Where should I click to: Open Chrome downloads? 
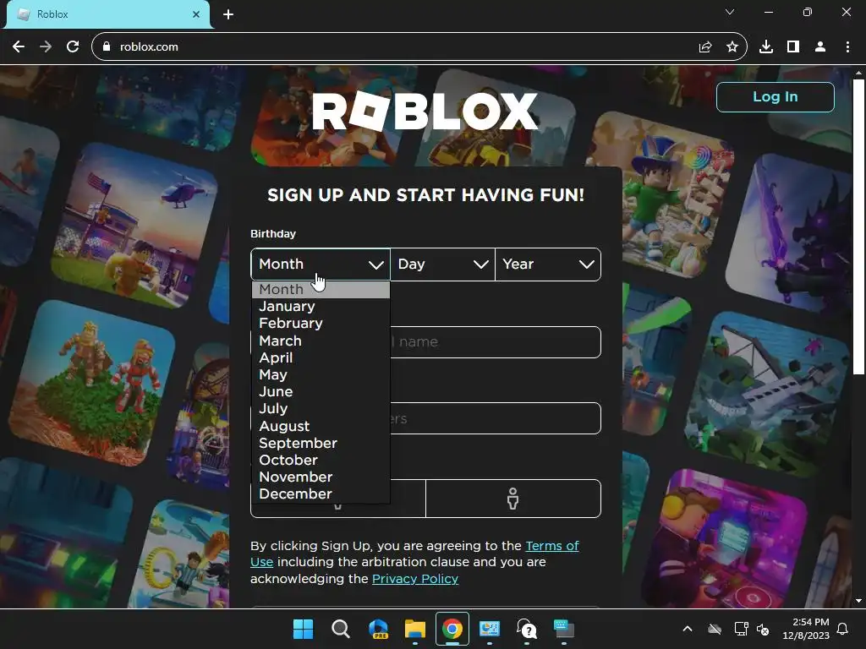coord(766,47)
